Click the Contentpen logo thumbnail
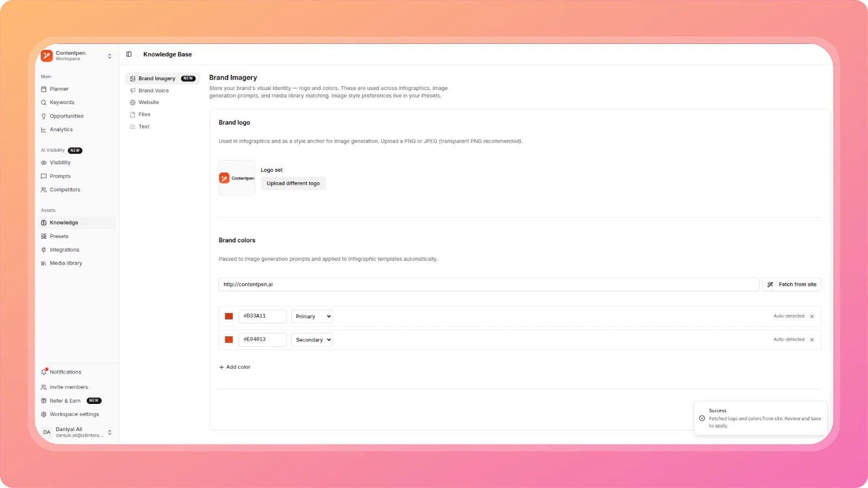868x488 pixels. [237, 178]
